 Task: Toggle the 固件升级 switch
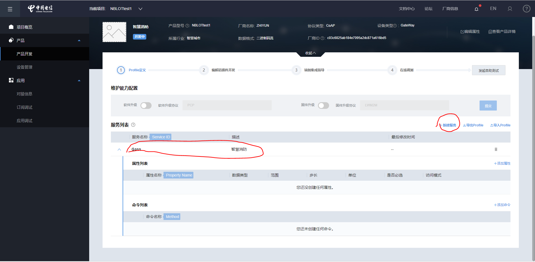pos(324,106)
